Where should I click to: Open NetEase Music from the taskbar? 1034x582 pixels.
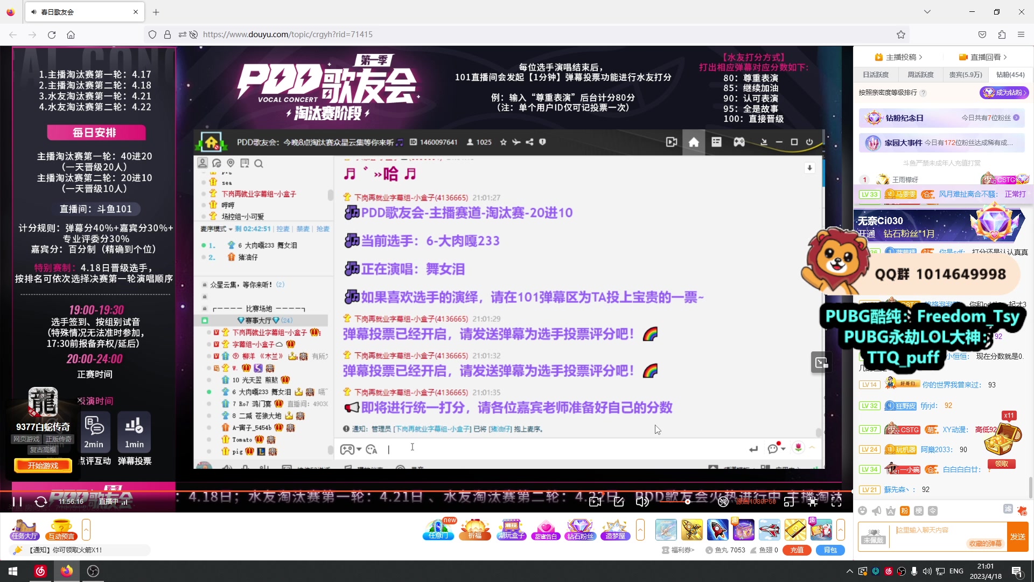pos(40,571)
